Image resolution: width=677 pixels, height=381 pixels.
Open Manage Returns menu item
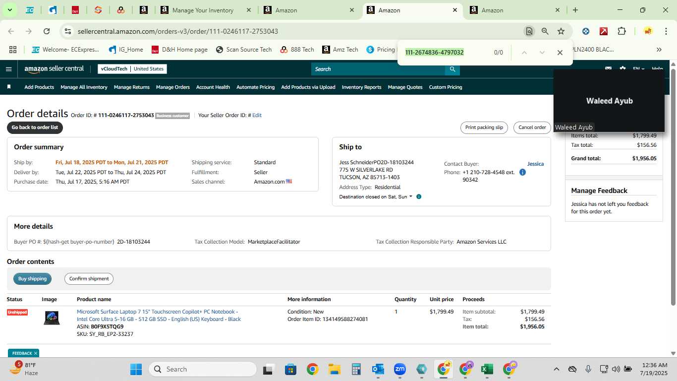132,87
